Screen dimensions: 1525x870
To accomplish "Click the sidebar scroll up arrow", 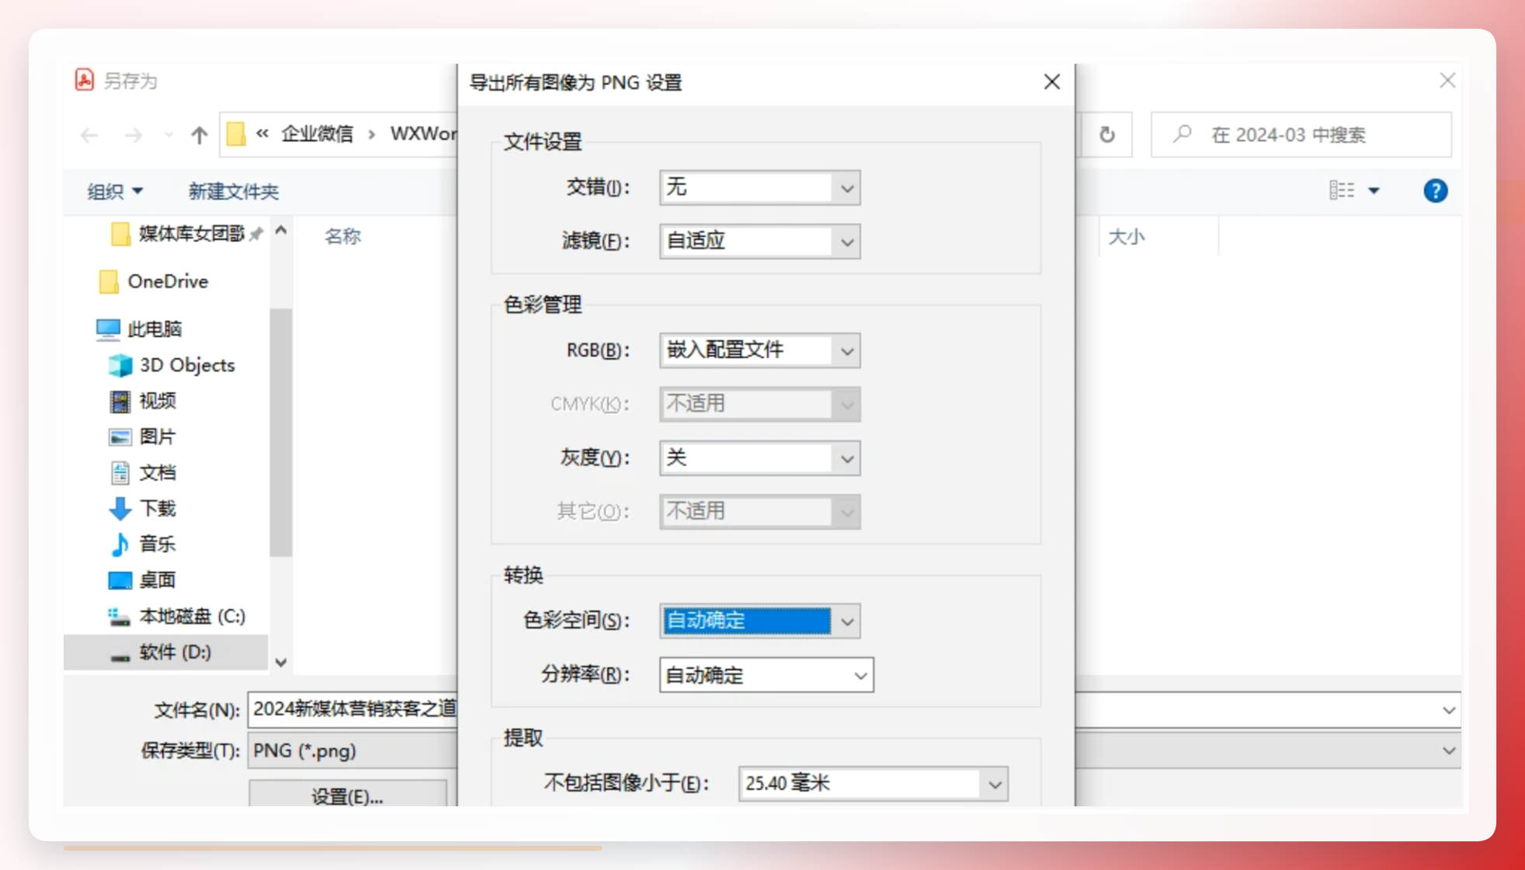I will pyautogui.click(x=281, y=230).
